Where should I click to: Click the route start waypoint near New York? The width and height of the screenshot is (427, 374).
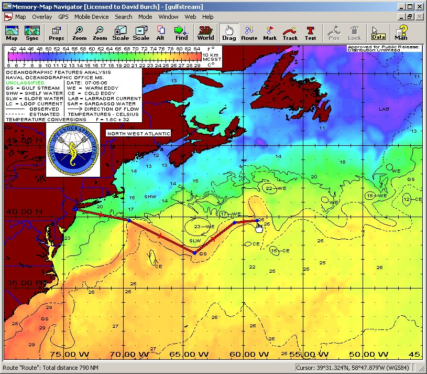click(x=75, y=209)
